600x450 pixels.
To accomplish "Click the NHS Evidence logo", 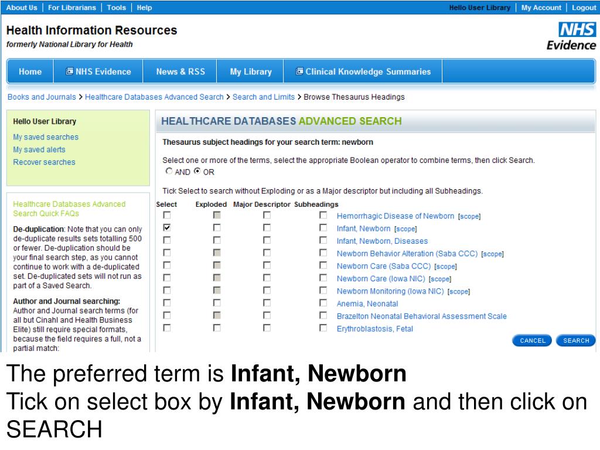I will pyautogui.click(x=571, y=36).
